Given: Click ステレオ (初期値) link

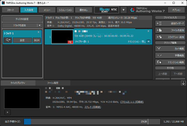Looking at the screenshot, I should [x=93, y=107].
